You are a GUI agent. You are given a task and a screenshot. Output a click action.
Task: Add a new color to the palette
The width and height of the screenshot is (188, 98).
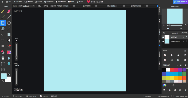pos(186,65)
